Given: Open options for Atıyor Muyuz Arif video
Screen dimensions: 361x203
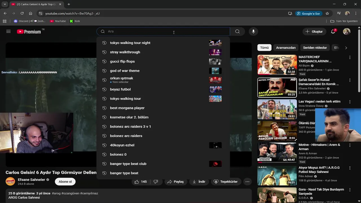Looking at the screenshot, I should (350, 168).
